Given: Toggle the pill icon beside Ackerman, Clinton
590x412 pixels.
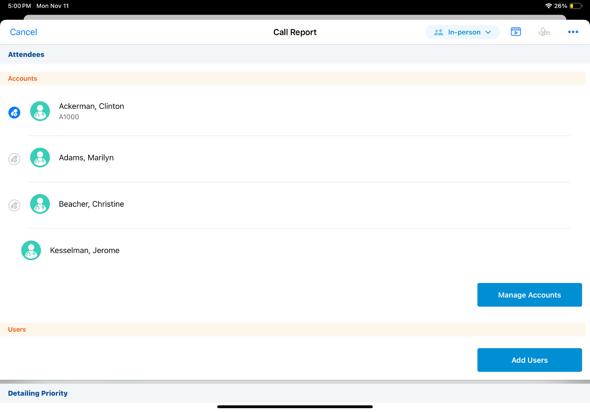Looking at the screenshot, I should 14,112.
